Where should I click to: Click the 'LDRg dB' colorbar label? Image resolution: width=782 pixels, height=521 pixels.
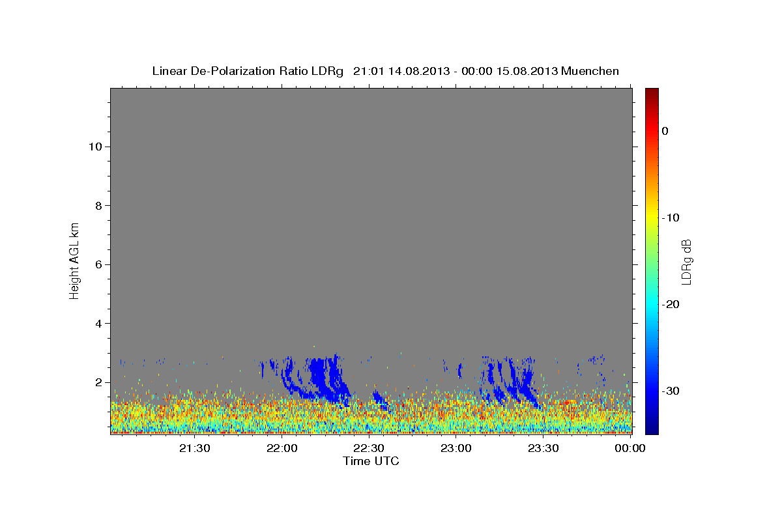point(686,262)
